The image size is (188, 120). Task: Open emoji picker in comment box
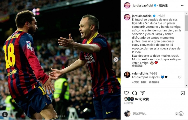point(181,114)
